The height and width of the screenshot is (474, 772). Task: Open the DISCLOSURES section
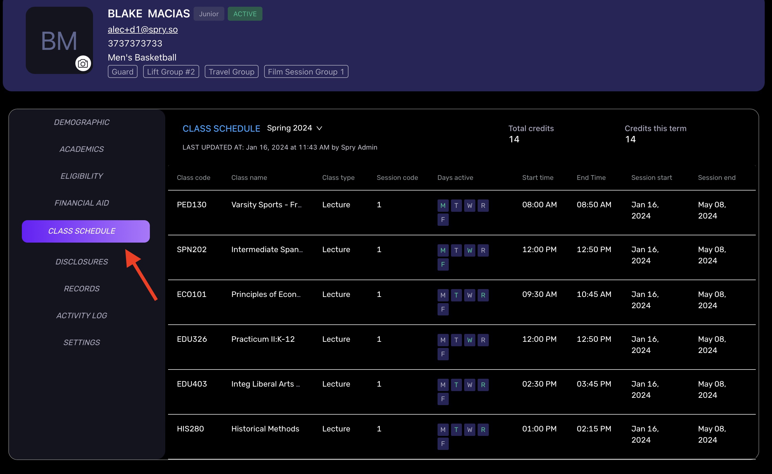point(82,261)
